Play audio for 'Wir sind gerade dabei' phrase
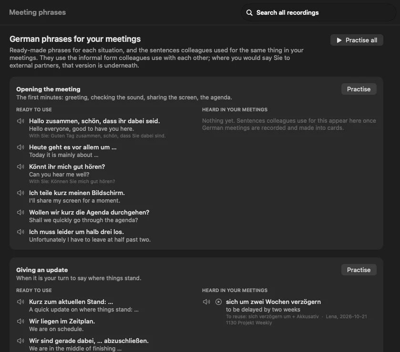400x352 pixels. point(21,341)
